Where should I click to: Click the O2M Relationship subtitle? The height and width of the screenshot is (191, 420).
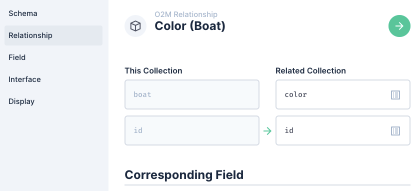click(x=186, y=14)
